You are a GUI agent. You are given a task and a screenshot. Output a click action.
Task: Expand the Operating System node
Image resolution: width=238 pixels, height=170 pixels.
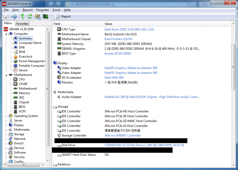point(6,116)
